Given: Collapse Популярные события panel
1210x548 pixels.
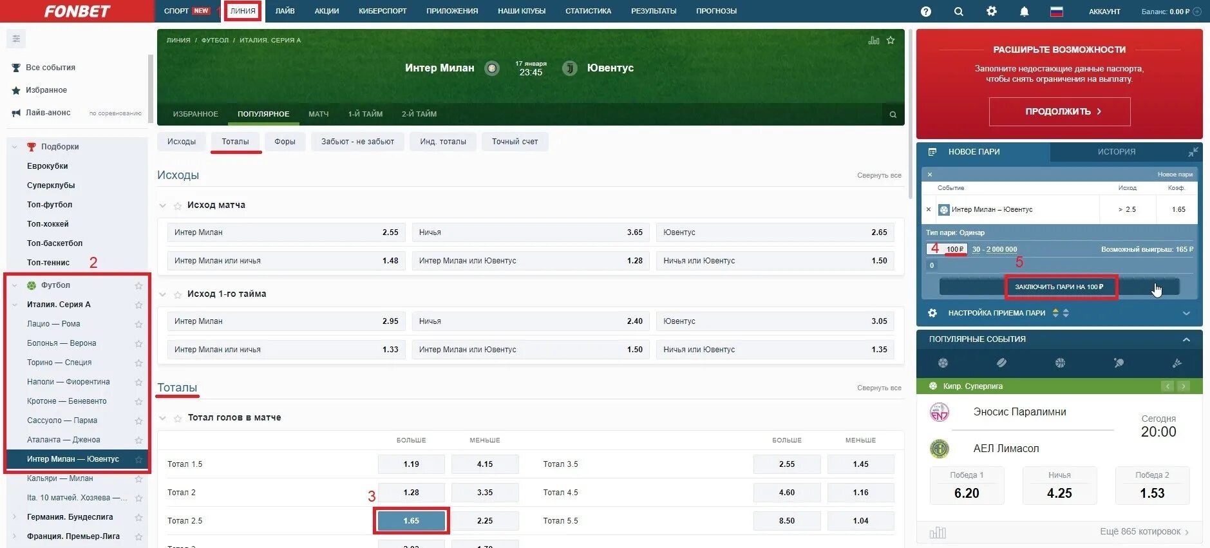Looking at the screenshot, I should [1186, 339].
